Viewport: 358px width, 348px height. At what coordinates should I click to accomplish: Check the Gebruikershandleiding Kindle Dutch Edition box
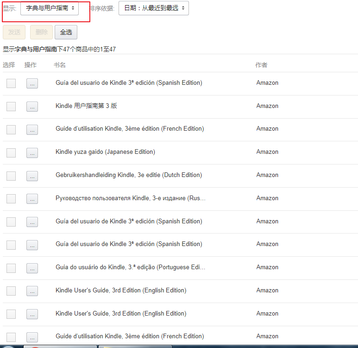[11, 176]
